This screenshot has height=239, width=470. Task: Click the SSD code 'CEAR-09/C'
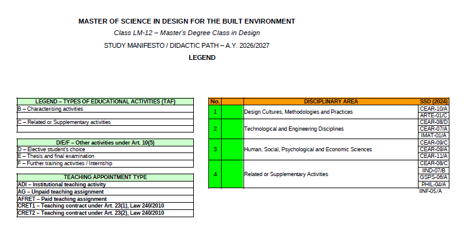[x=434, y=143]
